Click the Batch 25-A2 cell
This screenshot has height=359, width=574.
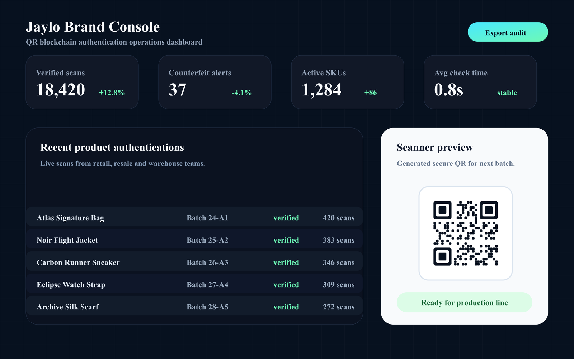click(x=207, y=240)
